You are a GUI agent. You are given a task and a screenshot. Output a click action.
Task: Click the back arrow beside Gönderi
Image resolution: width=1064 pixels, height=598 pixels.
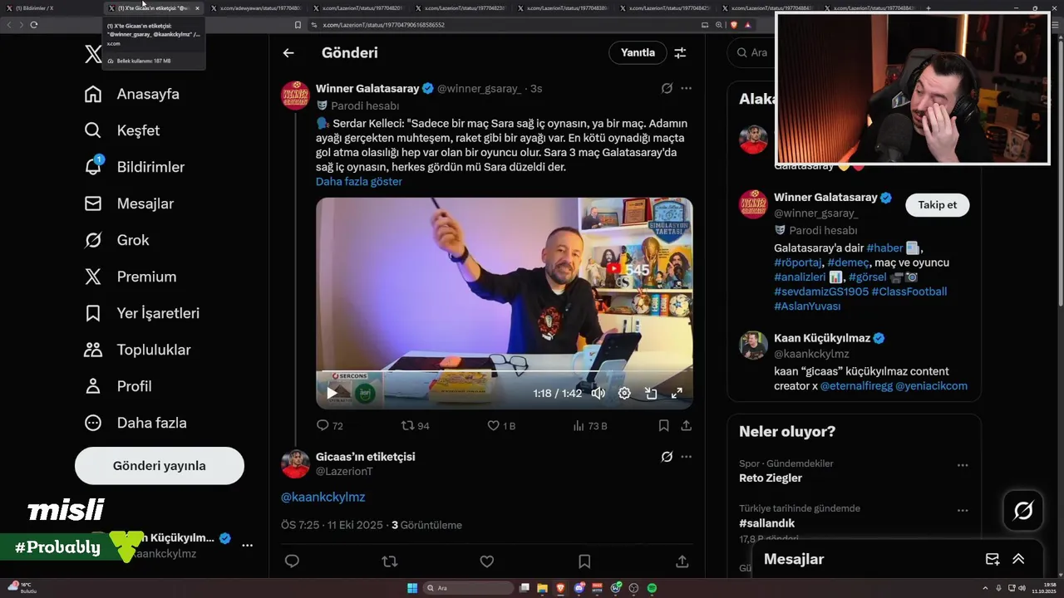coord(288,53)
